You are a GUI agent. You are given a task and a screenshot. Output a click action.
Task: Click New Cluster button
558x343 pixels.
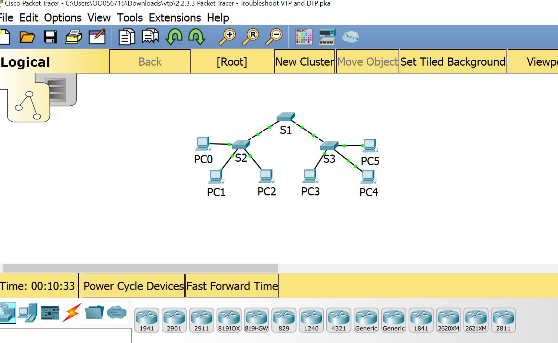pyautogui.click(x=304, y=62)
